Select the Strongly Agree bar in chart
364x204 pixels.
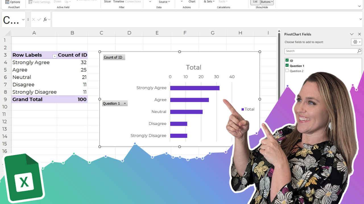click(x=195, y=88)
